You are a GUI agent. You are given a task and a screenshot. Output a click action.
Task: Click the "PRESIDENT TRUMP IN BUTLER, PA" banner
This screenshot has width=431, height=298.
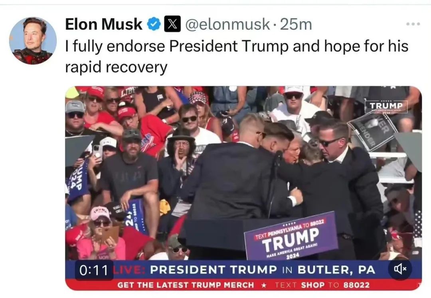(x=263, y=270)
